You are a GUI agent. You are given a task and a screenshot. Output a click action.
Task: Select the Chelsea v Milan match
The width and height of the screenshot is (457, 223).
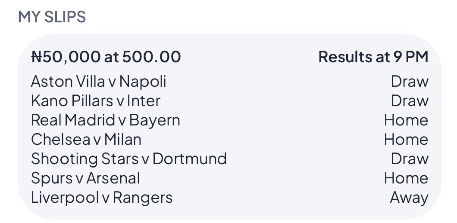(86, 139)
